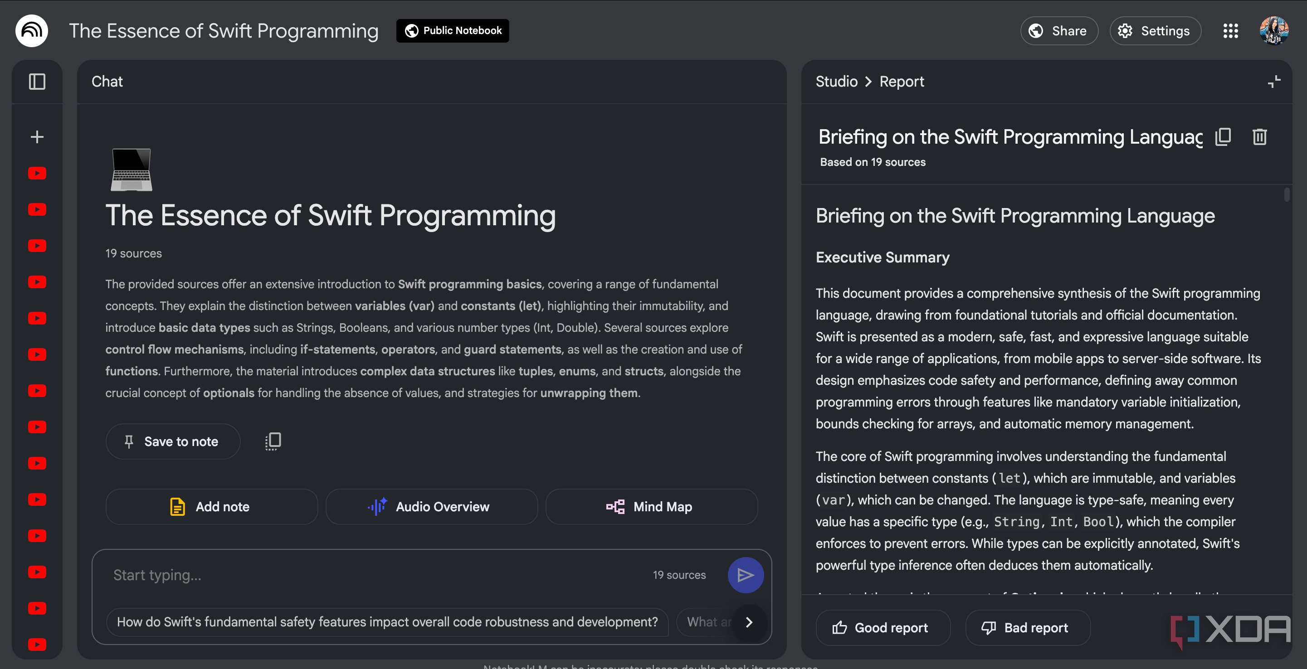Save summary to note
Screen dimensions: 1307x669
click(x=172, y=442)
